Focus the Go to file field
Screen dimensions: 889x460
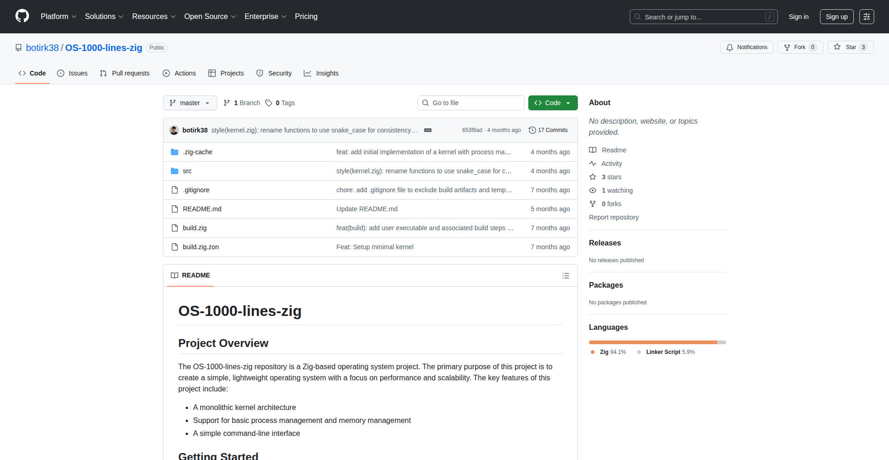point(471,103)
